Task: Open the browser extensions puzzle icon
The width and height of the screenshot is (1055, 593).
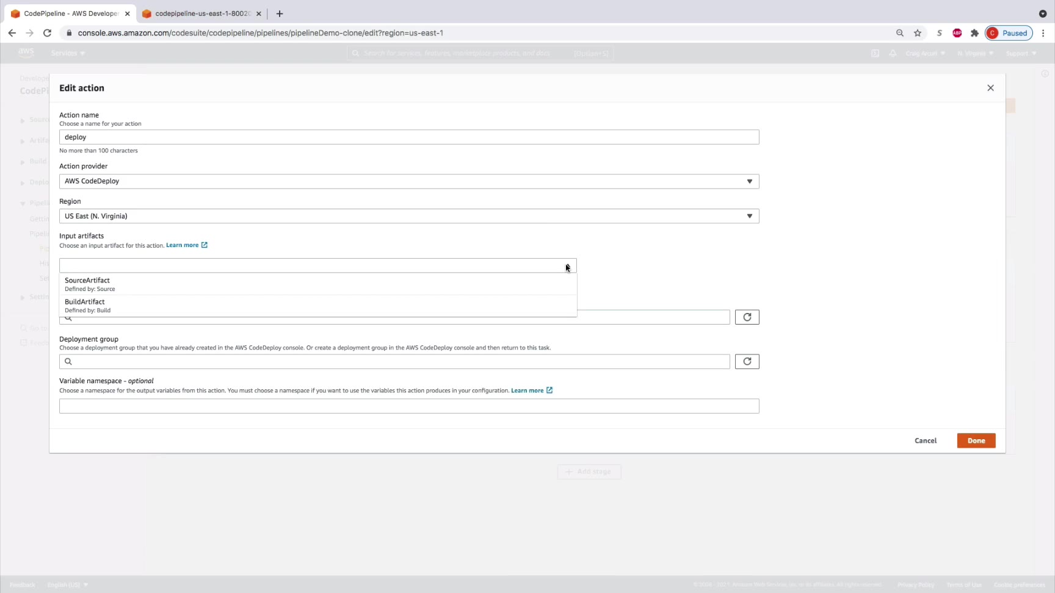Action: 974,33
